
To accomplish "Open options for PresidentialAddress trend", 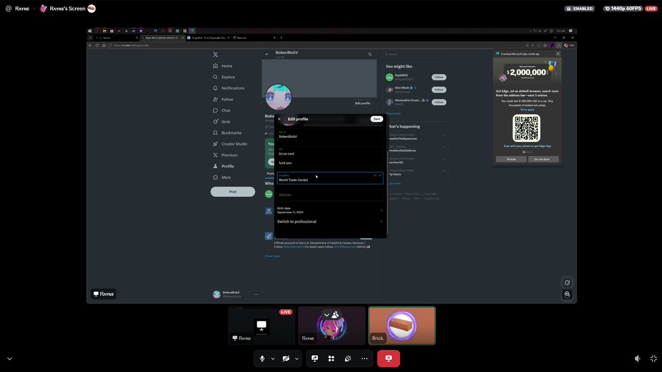I will (x=444, y=148).
